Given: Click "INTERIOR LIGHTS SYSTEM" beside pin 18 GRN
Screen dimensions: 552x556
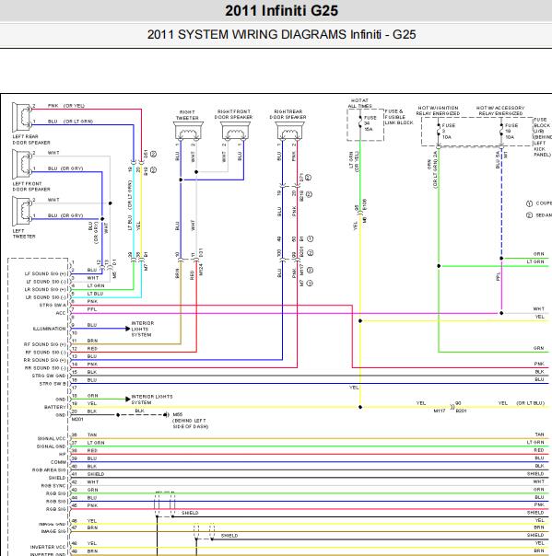Looking at the screenshot, I should [x=152, y=400].
